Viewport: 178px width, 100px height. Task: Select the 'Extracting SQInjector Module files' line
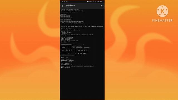(81, 26)
